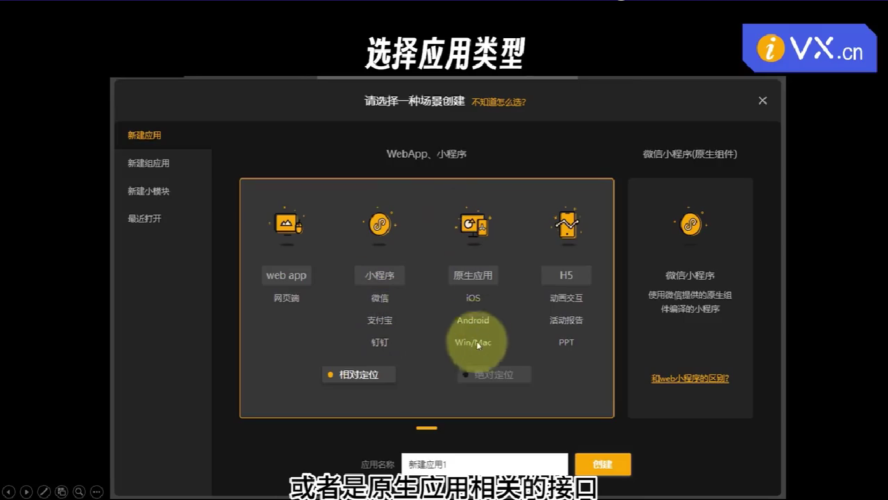Image resolution: width=888 pixels, height=500 pixels.
Task: Select the 绝对定位 radio option
Action: [x=494, y=375]
